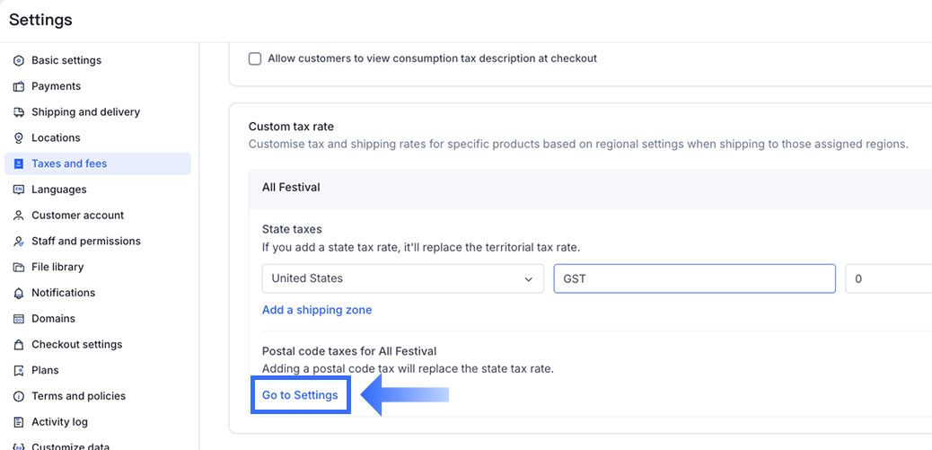The height and width of the screenshot is (450, 932).
Task: Enable consumption tax description checkbox
Action: click(255, 58)
